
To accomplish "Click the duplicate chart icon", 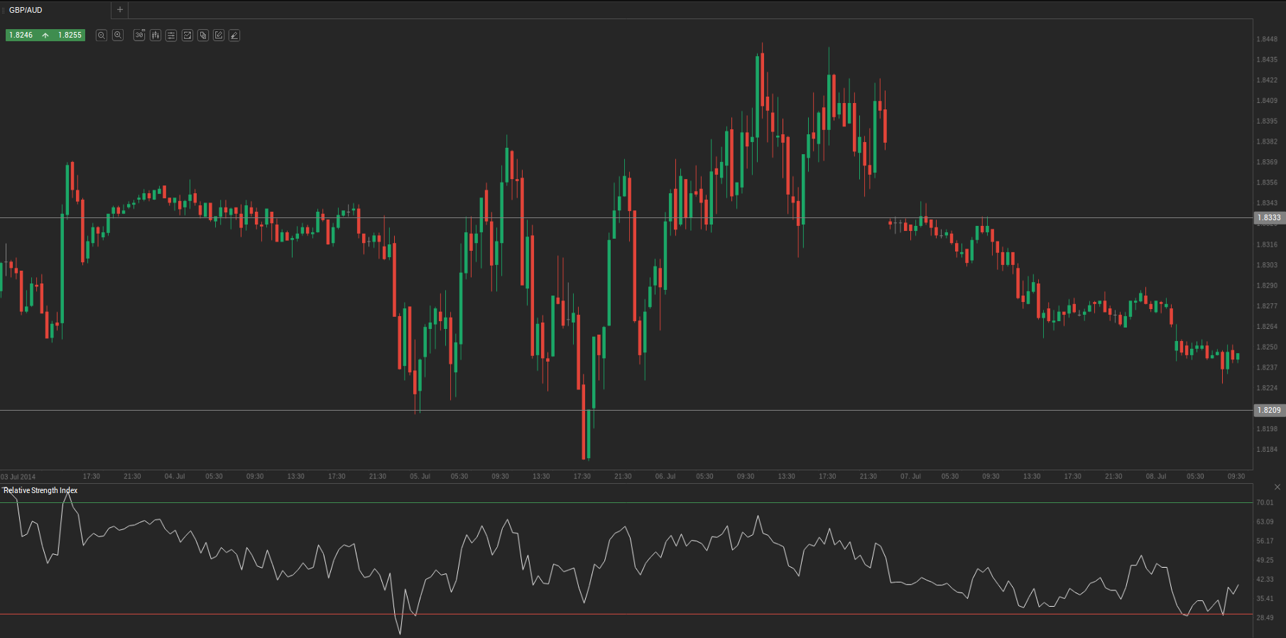I will click(x=203, y=35).
